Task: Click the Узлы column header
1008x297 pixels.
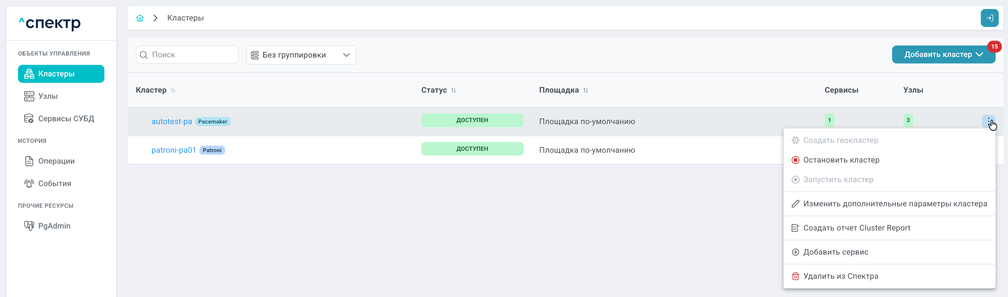Action: [913, 90]
